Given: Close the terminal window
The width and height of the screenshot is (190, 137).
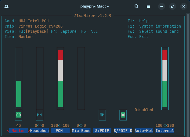Looking at the screenshot, I should click(184, 6).
